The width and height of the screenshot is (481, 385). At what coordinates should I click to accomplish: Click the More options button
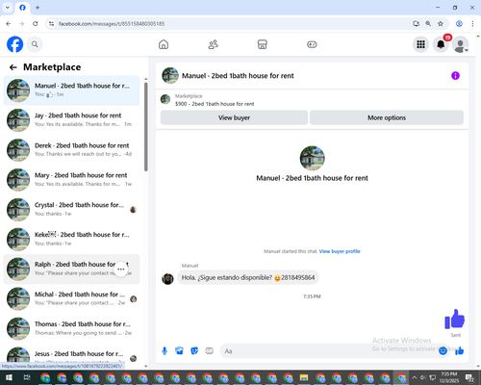click(x=387, y=117)
